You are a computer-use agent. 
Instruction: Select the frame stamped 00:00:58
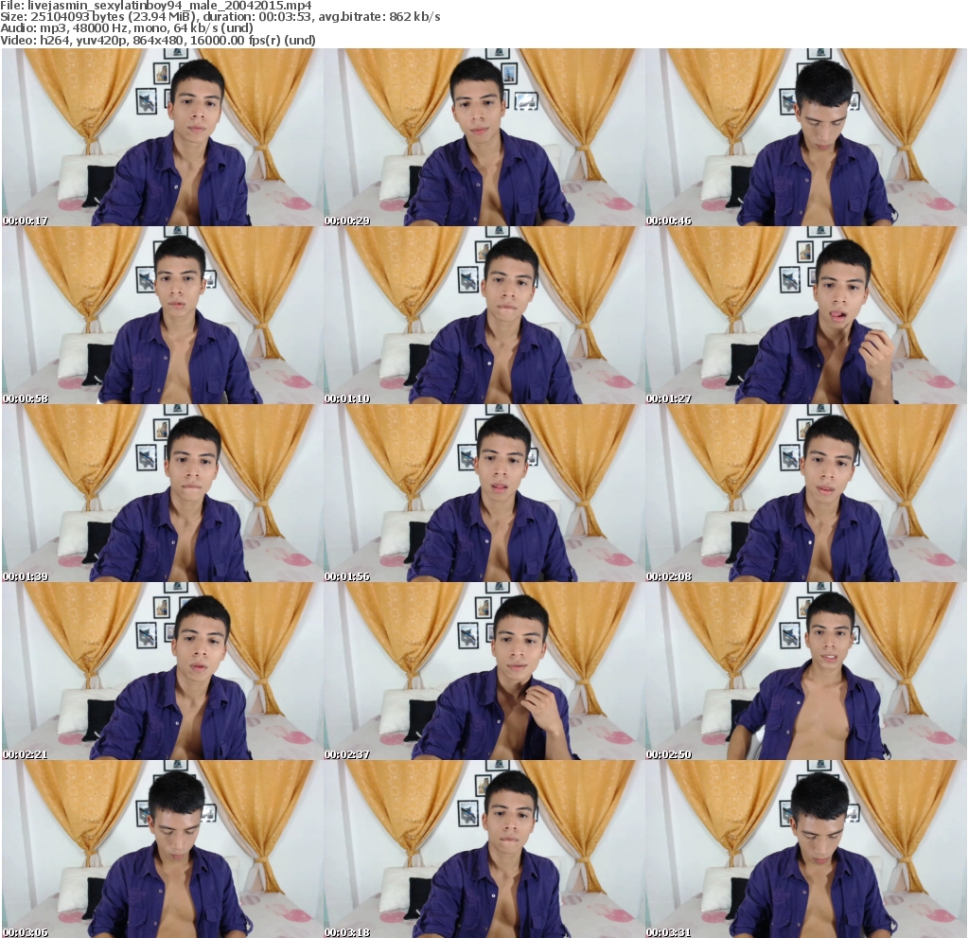tap(162, 315)
